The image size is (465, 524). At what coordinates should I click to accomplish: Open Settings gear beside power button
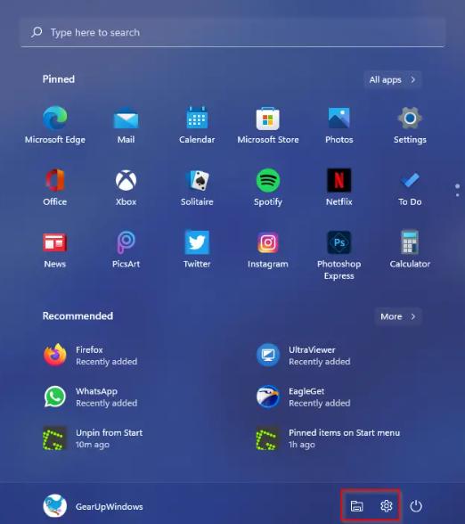pyautogui.click(x=387, y=506)
